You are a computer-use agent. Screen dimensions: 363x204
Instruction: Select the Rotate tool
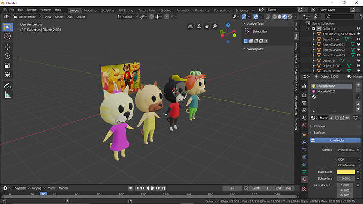(x=8, y=56)
